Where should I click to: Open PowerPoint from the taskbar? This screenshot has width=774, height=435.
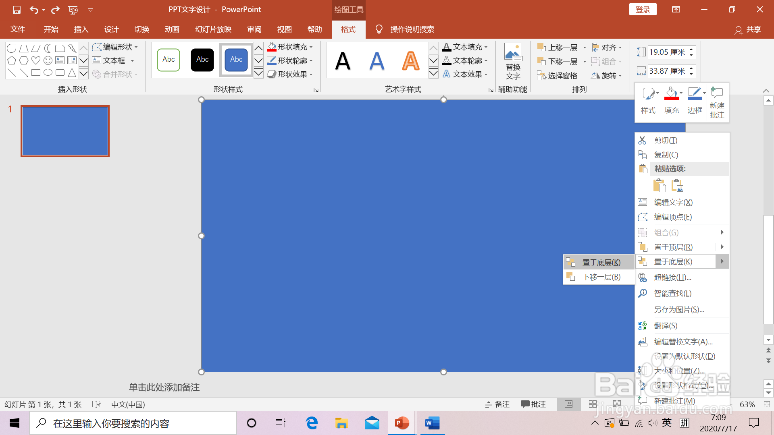[x=402, y=423]
